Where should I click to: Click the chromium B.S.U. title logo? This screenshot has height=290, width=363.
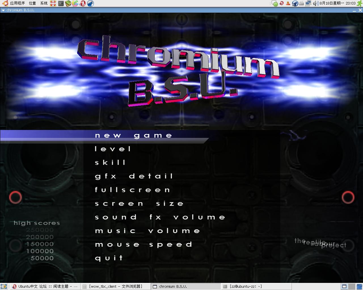coord(178,71)
